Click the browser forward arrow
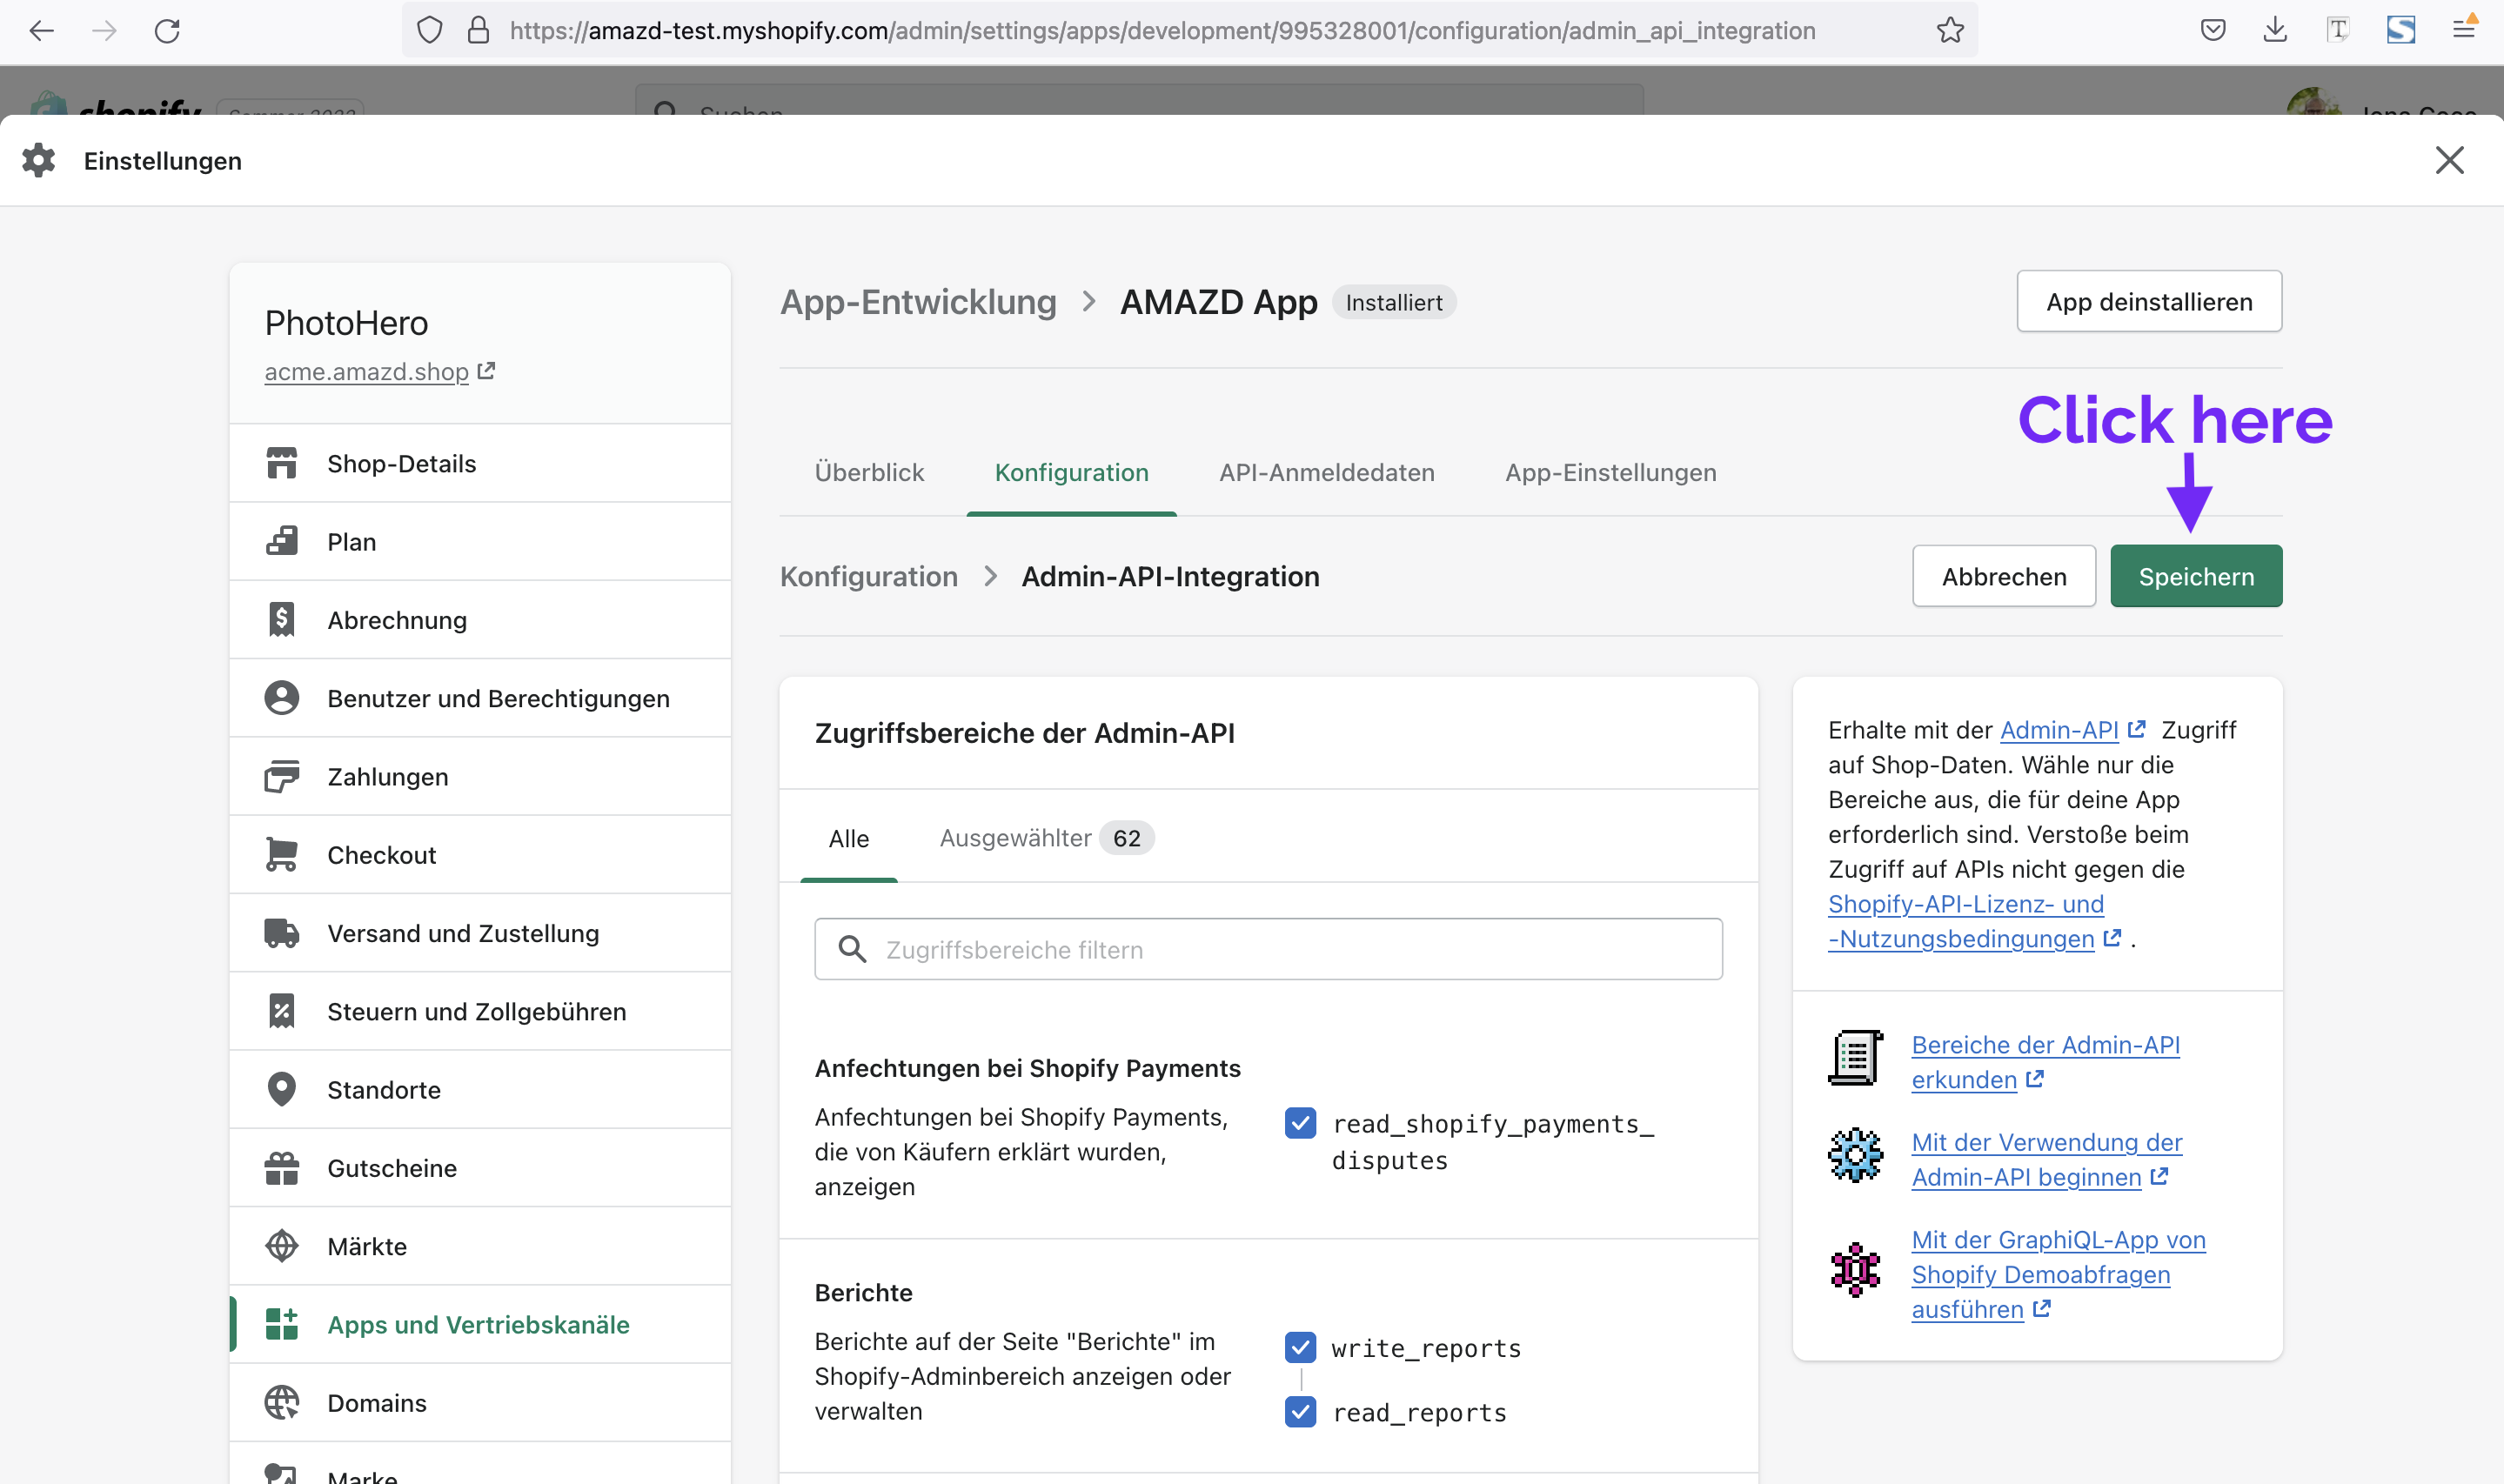 104,31
